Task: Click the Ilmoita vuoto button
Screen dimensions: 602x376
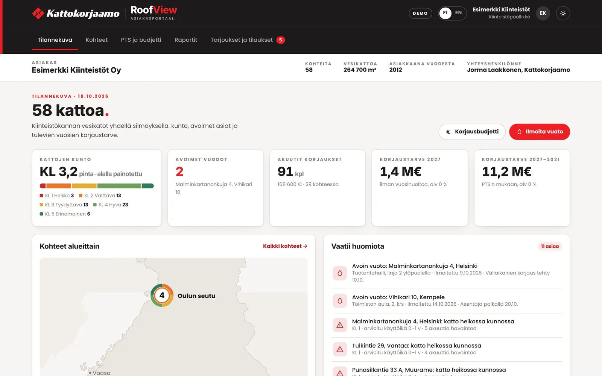Action: [540, 132]
